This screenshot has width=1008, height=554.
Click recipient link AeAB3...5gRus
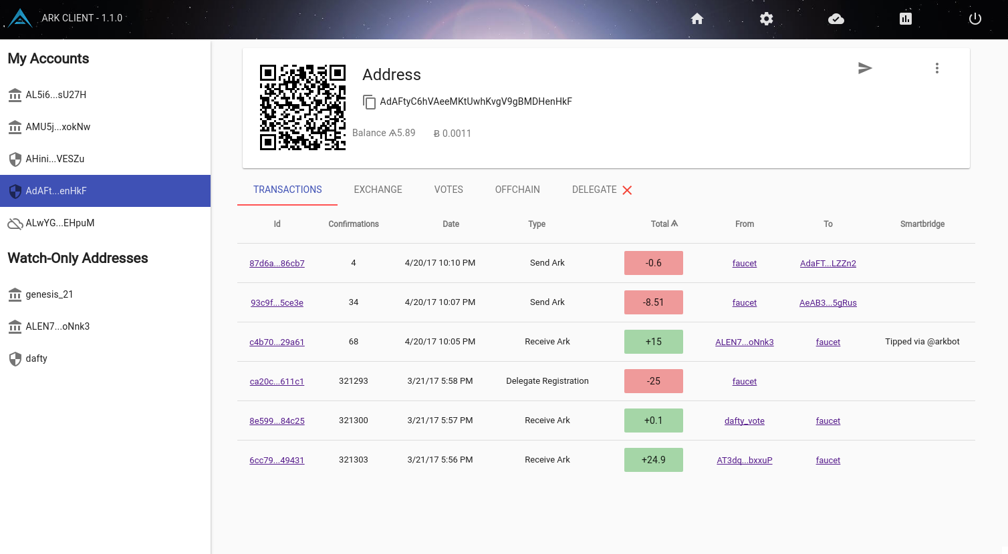(x=828, y=302)
